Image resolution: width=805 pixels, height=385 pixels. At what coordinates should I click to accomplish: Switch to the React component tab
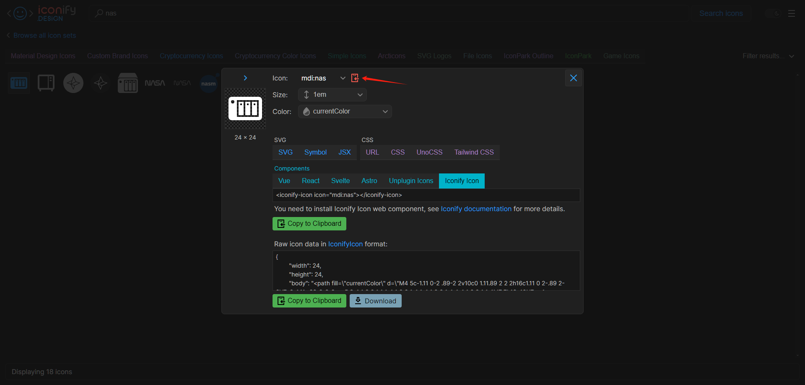311,181
